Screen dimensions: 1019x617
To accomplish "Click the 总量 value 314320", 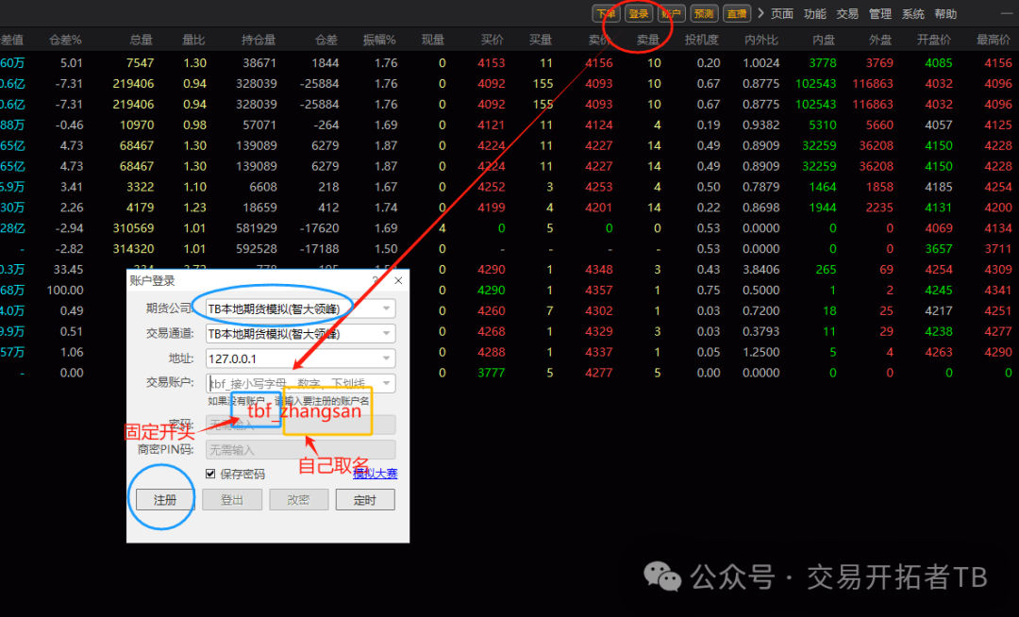I will point(133,249).
